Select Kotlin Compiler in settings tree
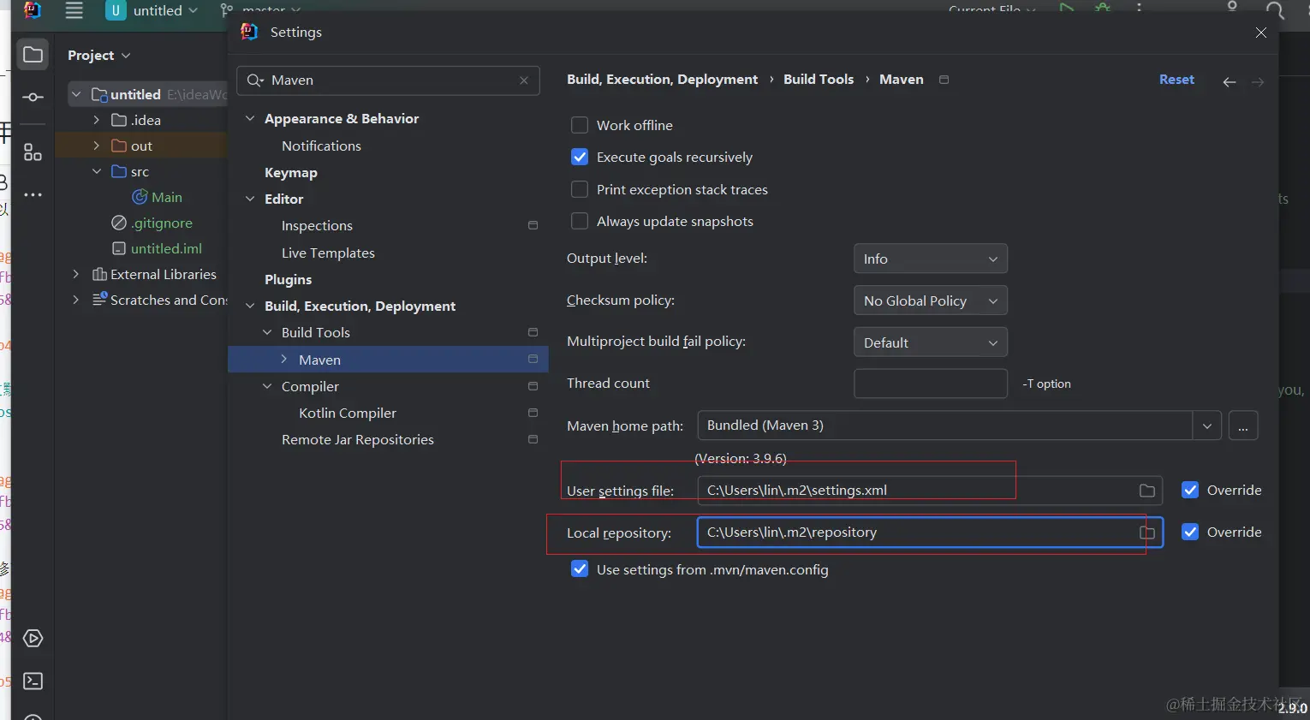 tap(348, 413)
